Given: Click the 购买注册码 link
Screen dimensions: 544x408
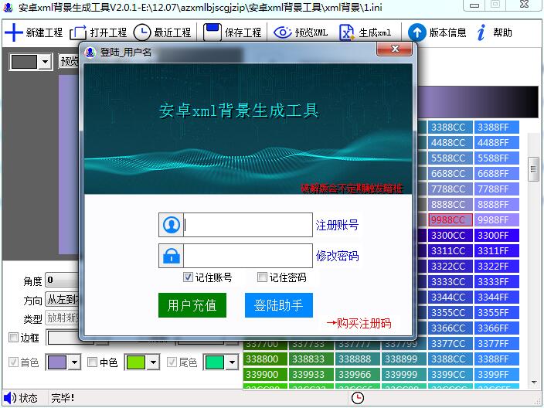Looking at the screenshot, I should click(359, 323).
